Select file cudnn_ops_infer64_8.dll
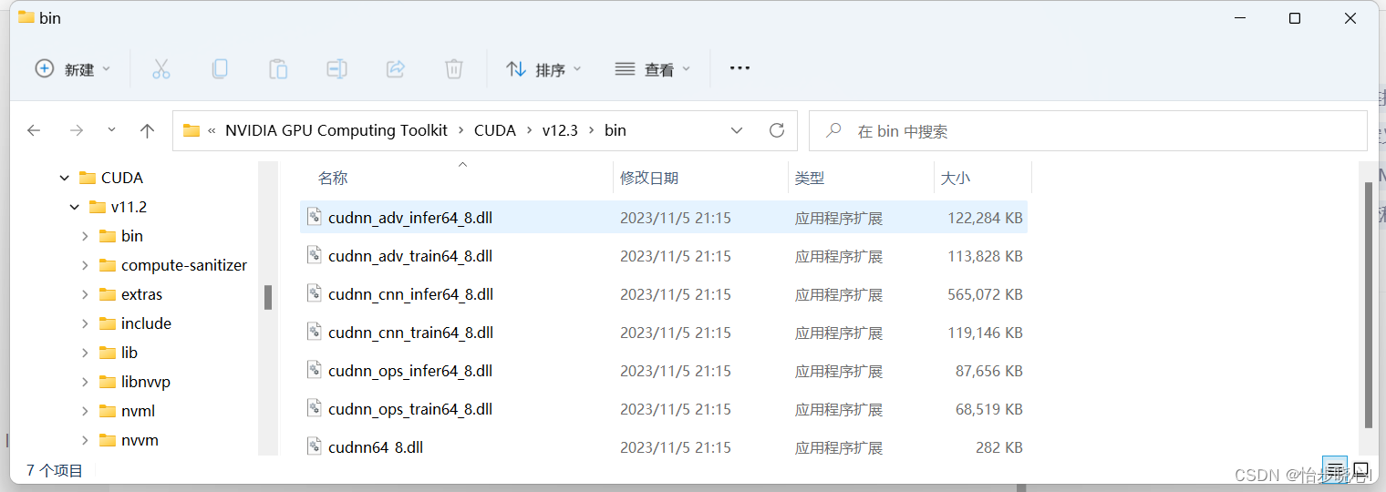Viewport: 1386px width, 492px height. click(x=664, y=371)
